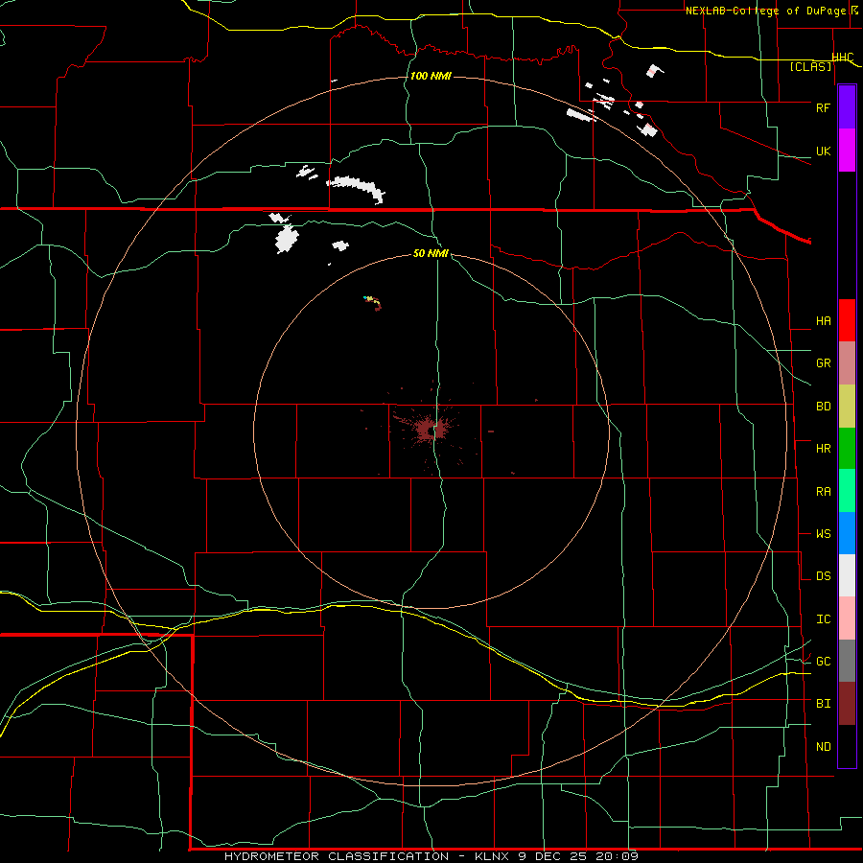Viewport: 863px width, 863px height.
Task: Click the light green RA legend swatch
Action: pyautogui.click(x=847, y=491)
